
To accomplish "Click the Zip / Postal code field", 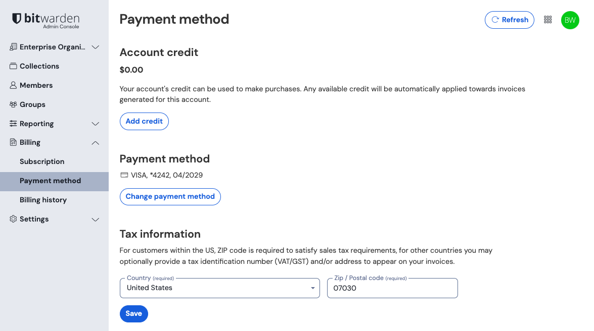I will [392, 288].
